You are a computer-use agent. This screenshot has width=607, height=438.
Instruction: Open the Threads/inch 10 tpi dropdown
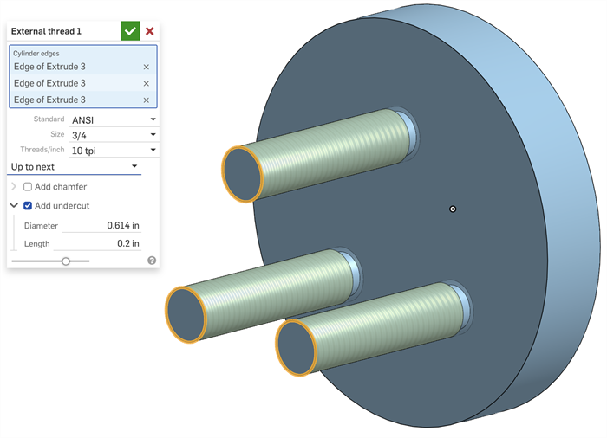coord(114,151)
